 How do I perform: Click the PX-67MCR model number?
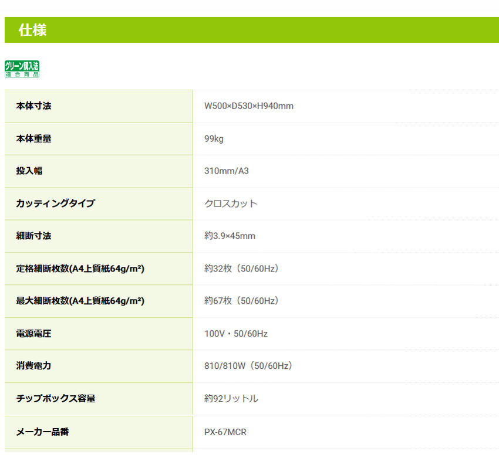pyautogui.click(x=225, y=432)
